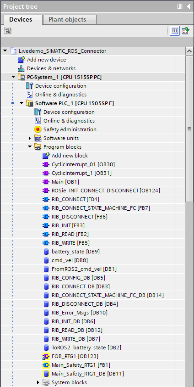This screenshot has height=387, width=194.
Task: Open Devices & networks icon
Action: (x=22, y=68)
